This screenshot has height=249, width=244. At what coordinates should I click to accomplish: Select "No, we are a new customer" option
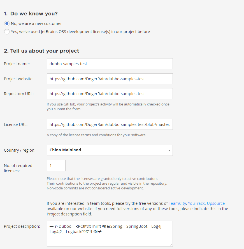pyautogui.click(x=7, y=24)
